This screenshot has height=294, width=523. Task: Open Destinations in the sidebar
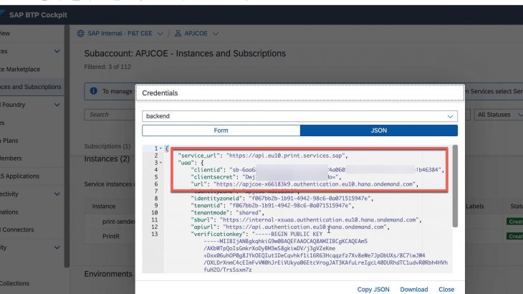(x=9, y=212)
